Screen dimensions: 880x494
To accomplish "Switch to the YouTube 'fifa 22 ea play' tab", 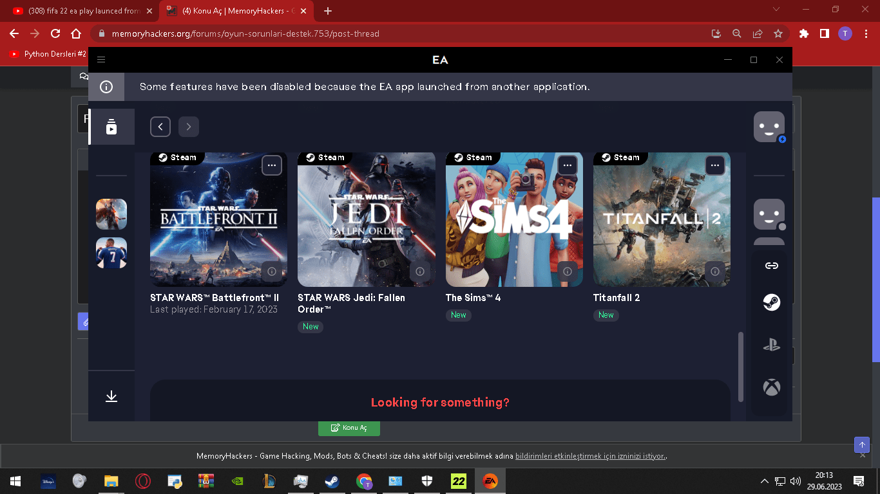I will coord(84,11).
